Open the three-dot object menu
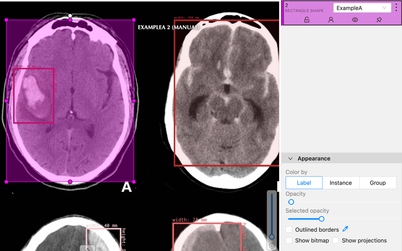The image size is (402, 251). pos(396,8)
